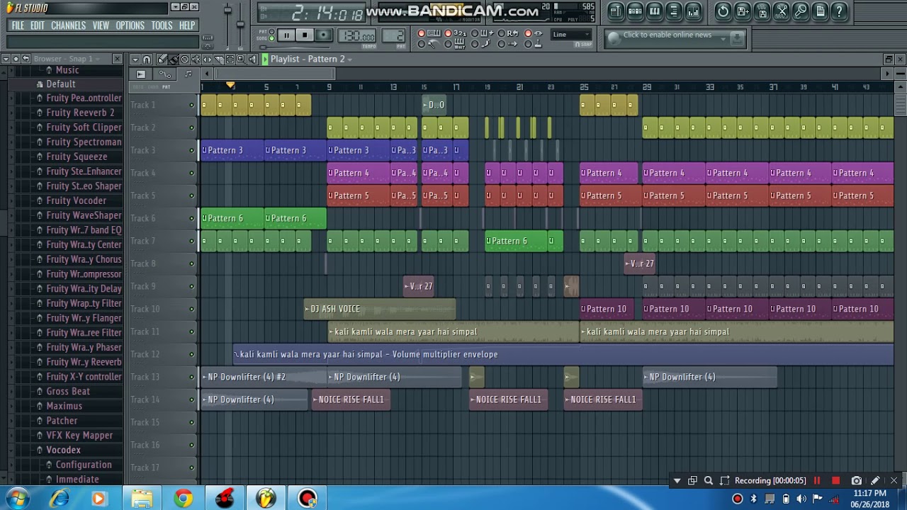This screenshot has height=510, width=907.
Task: Open the Playlist pattern selector dropdown arrow
Action: click(x=349, y=59)
